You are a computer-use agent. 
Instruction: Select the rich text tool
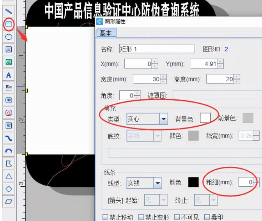[9, 88]
